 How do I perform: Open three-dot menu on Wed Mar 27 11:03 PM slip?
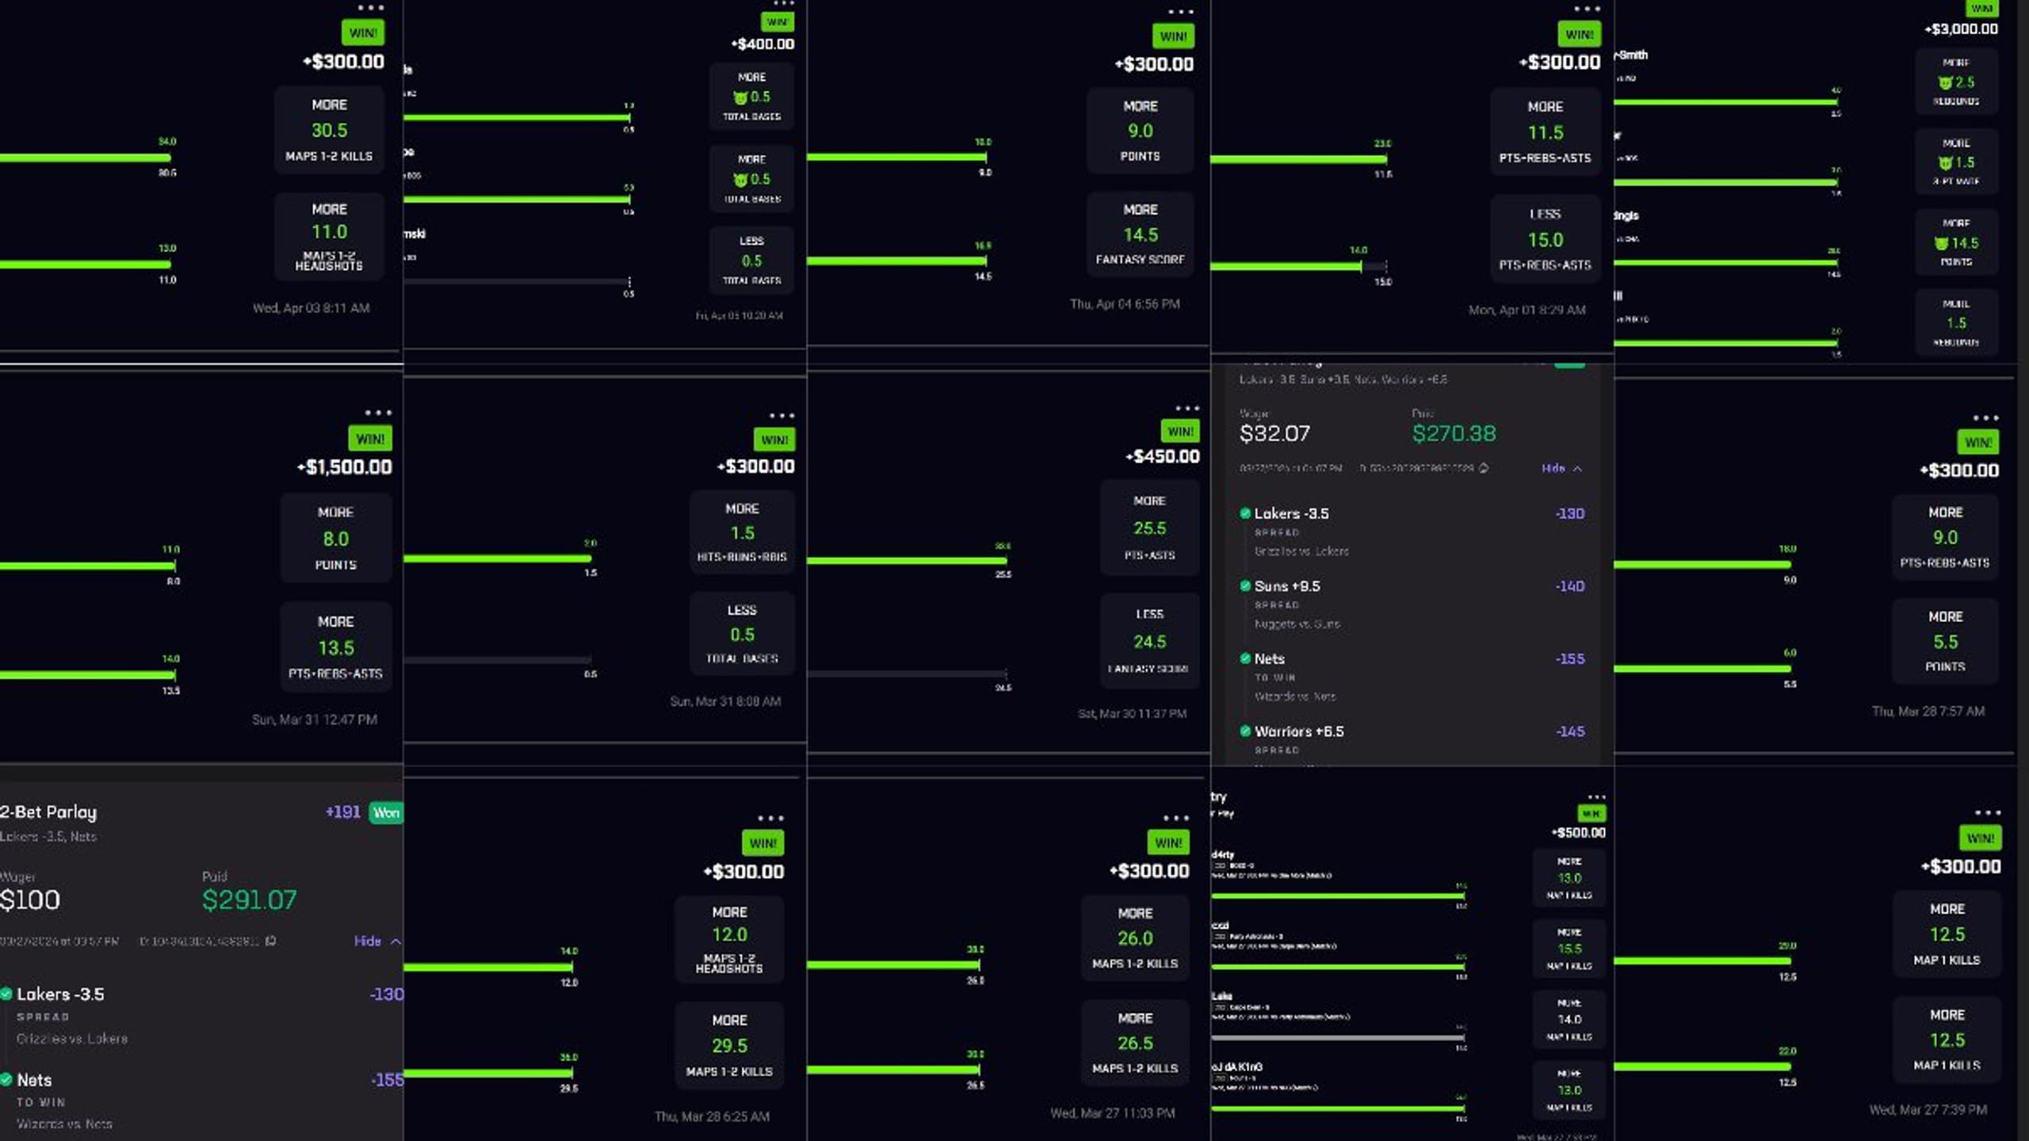click(x=1176, y=819)
